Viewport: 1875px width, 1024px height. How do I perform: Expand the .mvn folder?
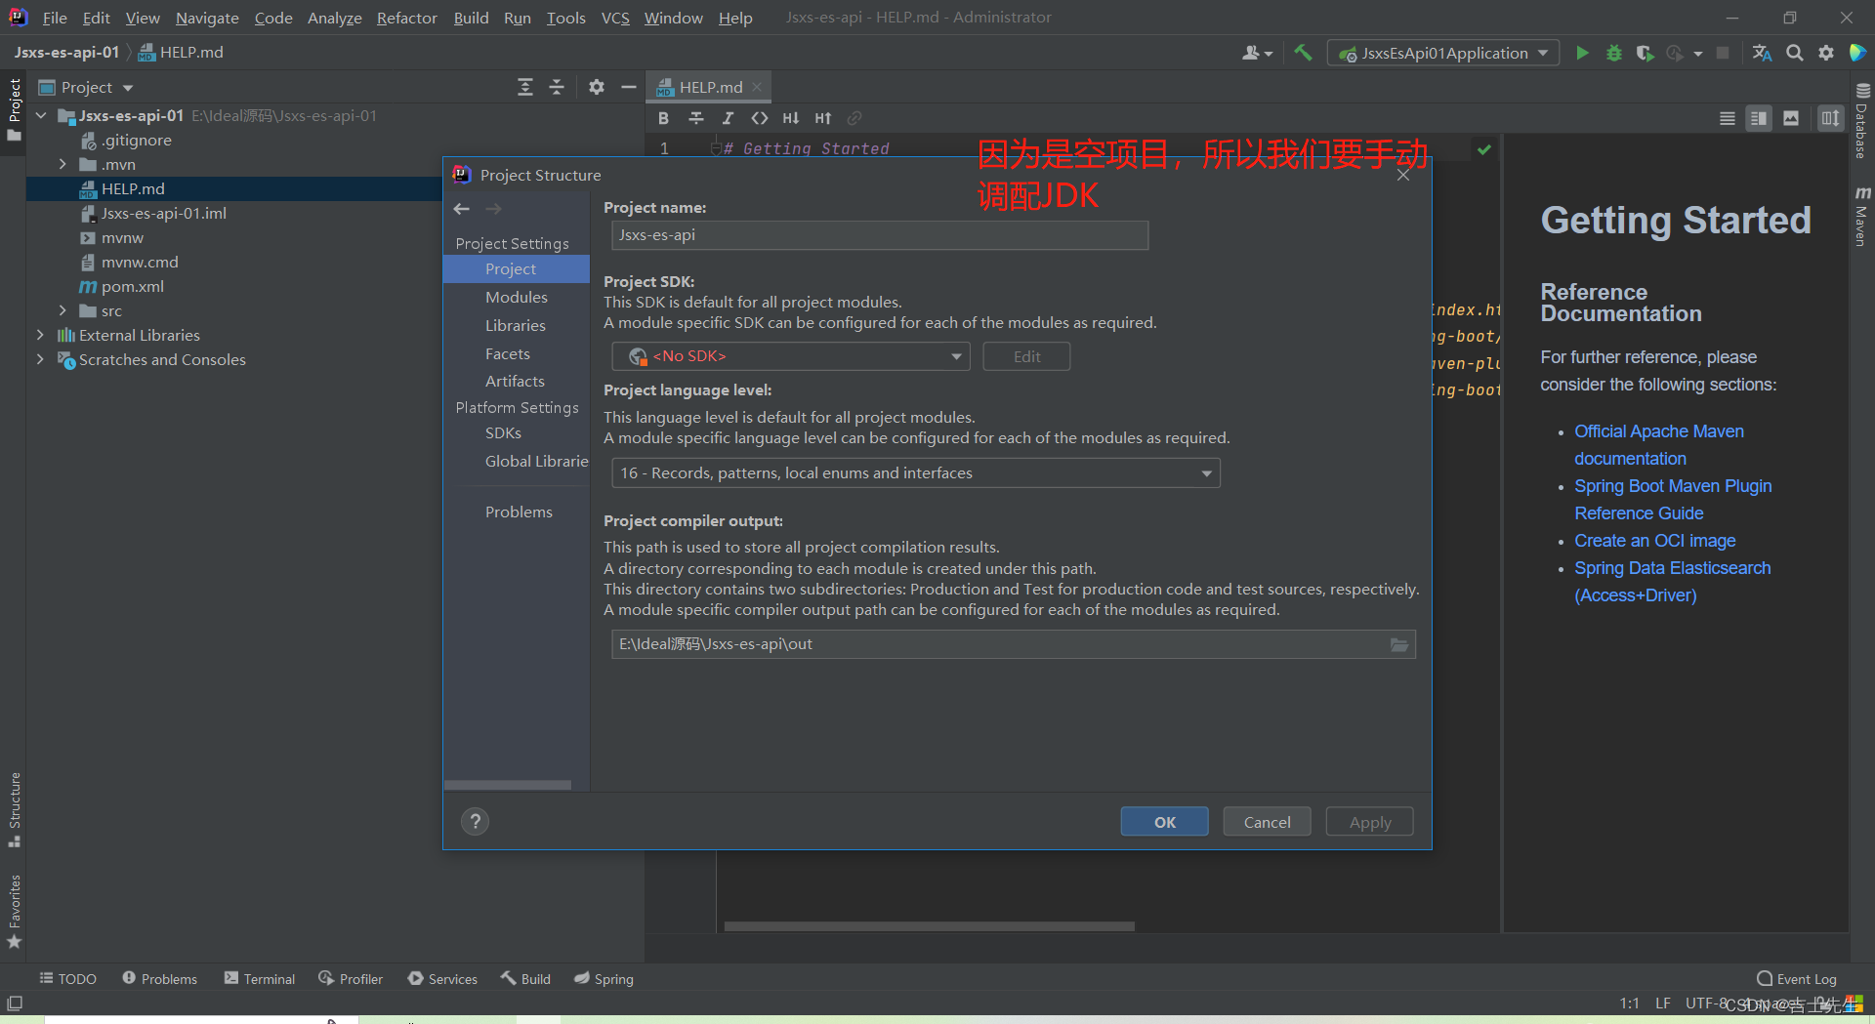point(62,164)
